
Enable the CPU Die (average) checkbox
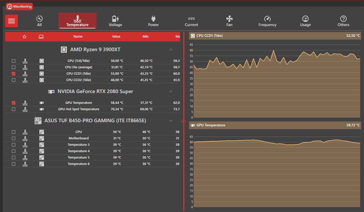click(14, 67)
